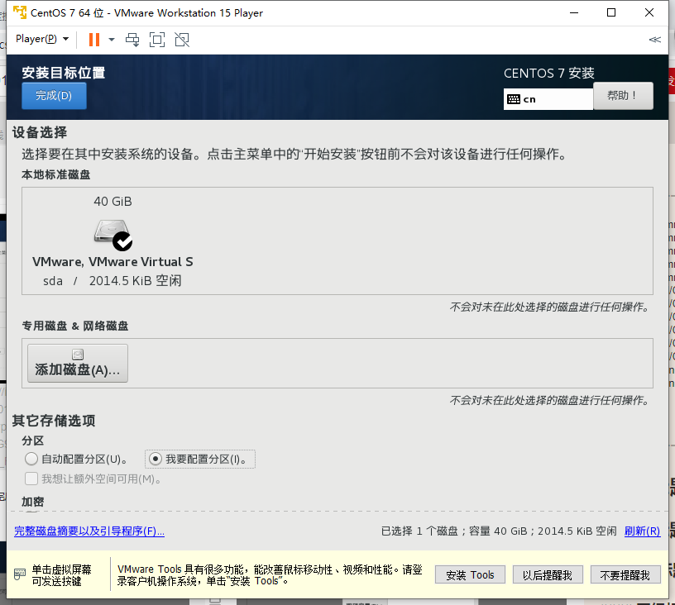
Task: Send Ctrl+Alt+Del to the guest
Action: [132, 39]
